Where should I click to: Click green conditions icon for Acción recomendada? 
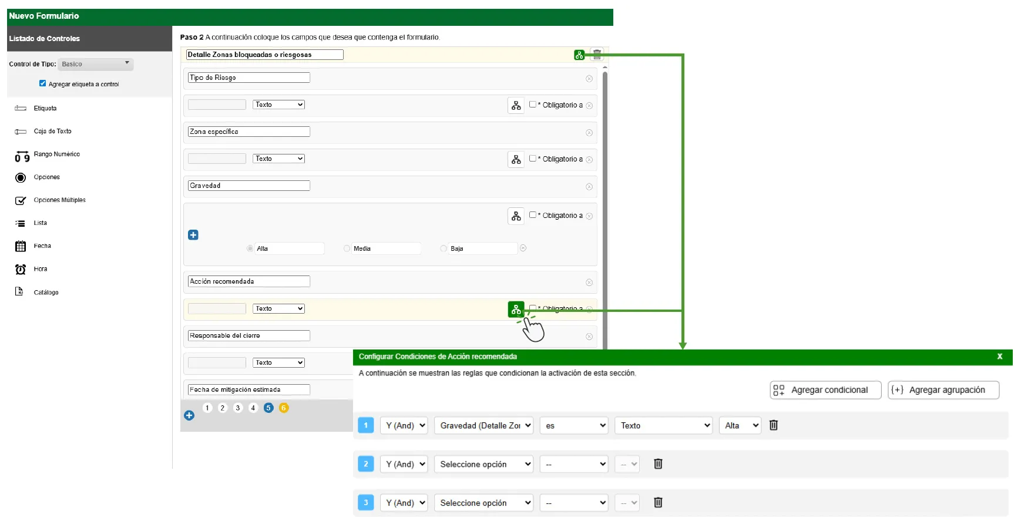pos(516,309)
